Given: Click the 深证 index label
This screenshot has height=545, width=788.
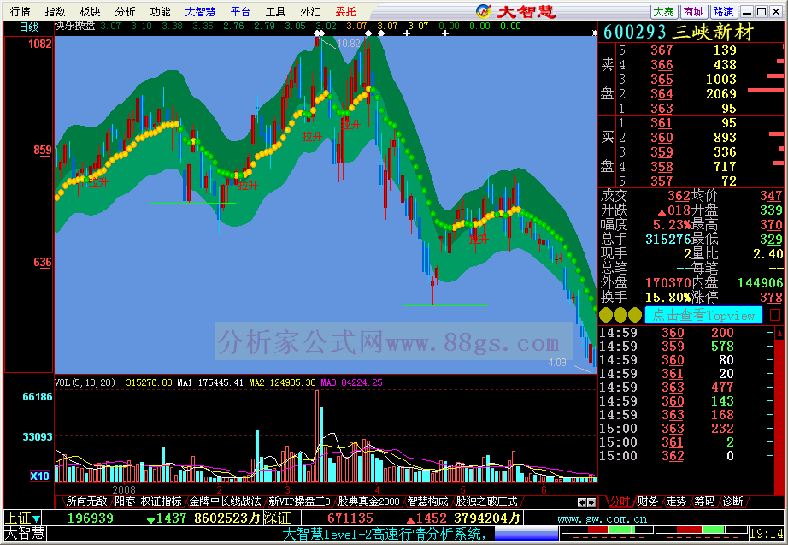Looking at the screenshot, I should [x=278, y=518].
